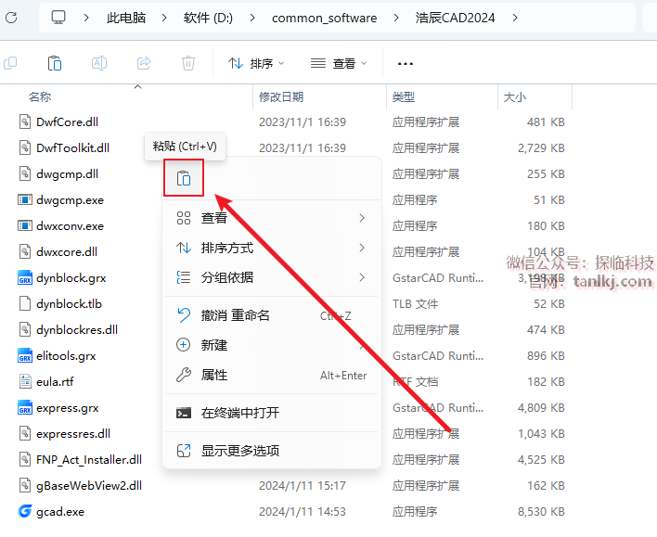The width and height of the screenshot is (657, 537).
Task: Choose 在终端中打开 in context menu
Action: tap(272, 413)
